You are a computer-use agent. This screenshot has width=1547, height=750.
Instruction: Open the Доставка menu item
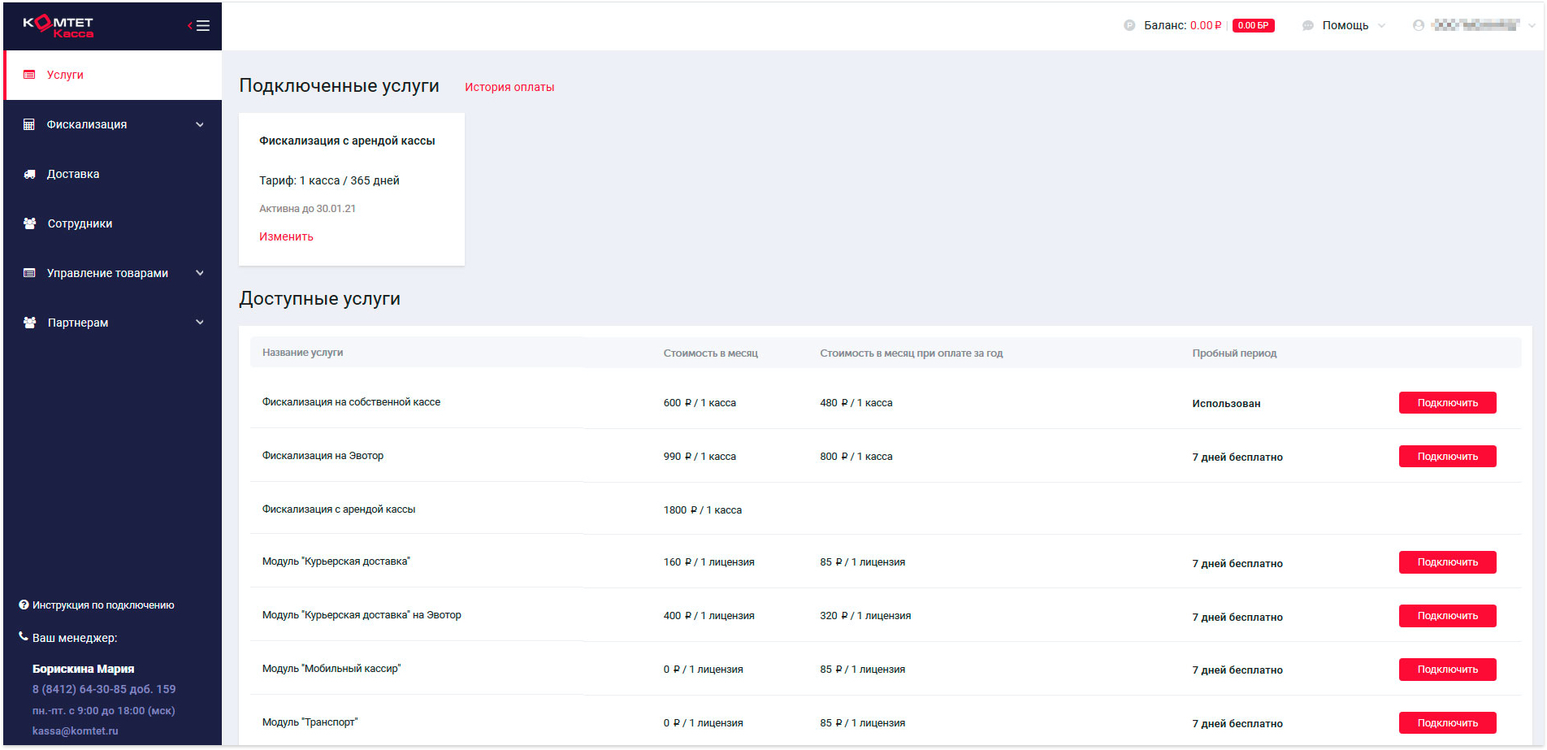coord(113,174)
